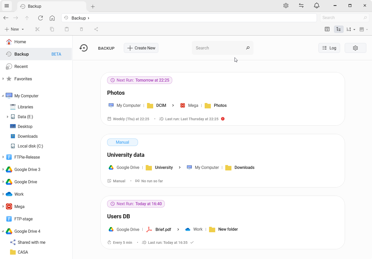This screenshot has height=259, width=372.
Task: Expand the My Computer tree node
Action: point(3,96)
